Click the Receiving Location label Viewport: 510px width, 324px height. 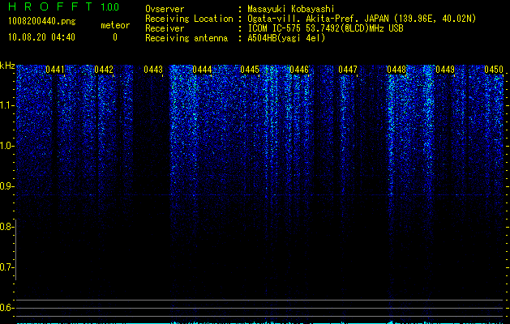click(189, 19)
